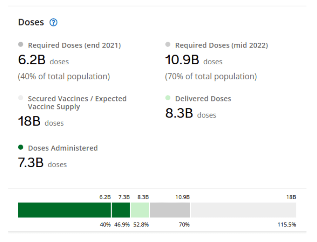Click the large 18B doses value
The height and width of the screenshot is (242, 317).
click(x=29, y=122)
